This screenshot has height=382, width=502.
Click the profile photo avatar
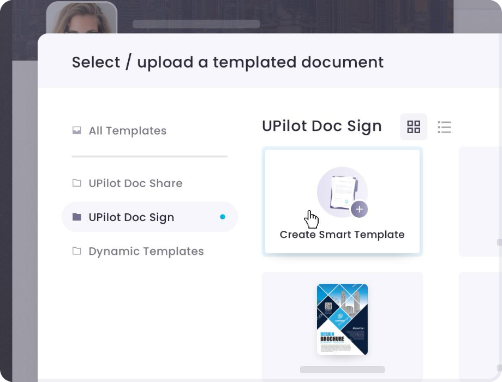[x=82, y=18]
